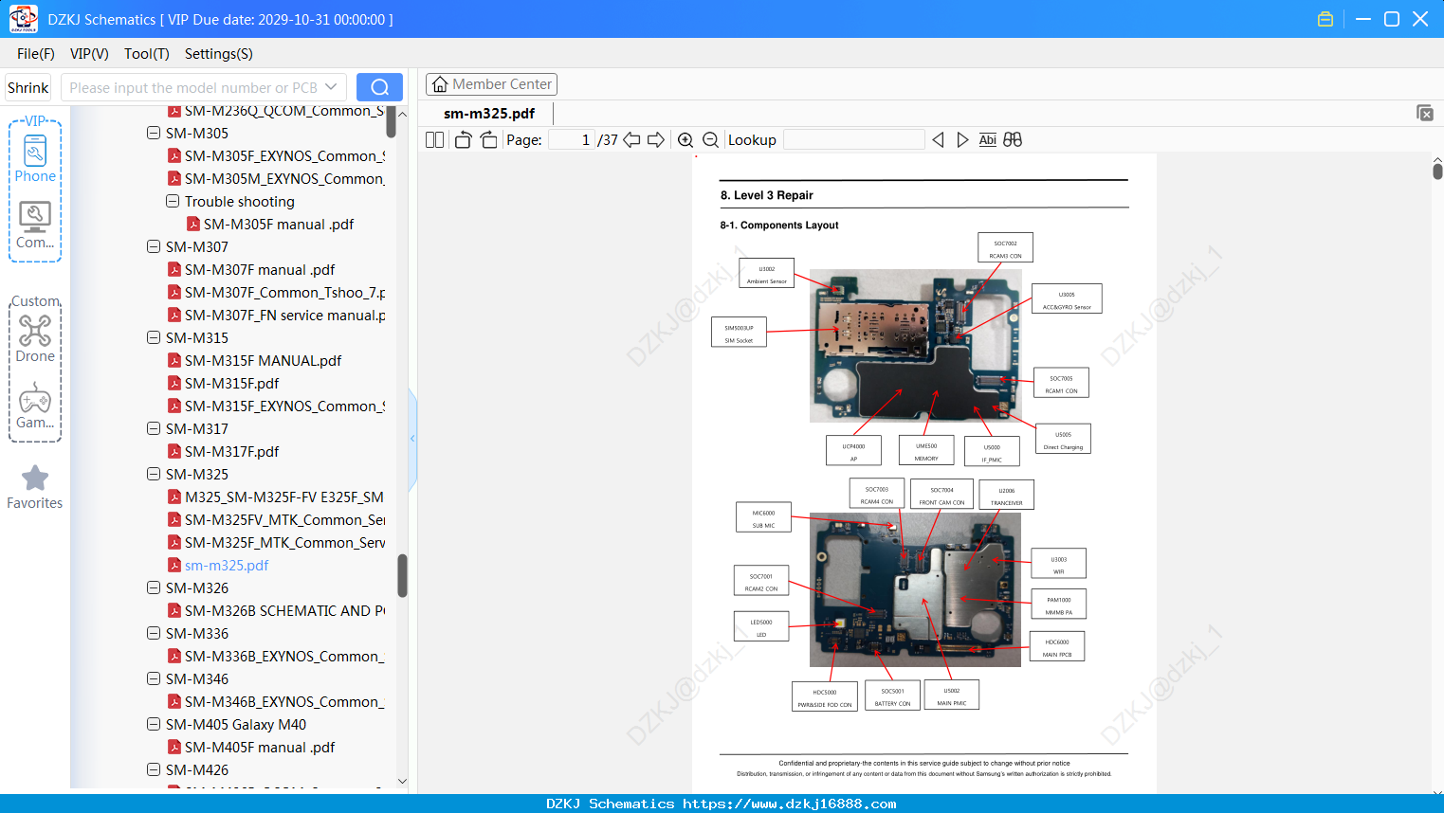Open Favorites star

tap(35, 487)
